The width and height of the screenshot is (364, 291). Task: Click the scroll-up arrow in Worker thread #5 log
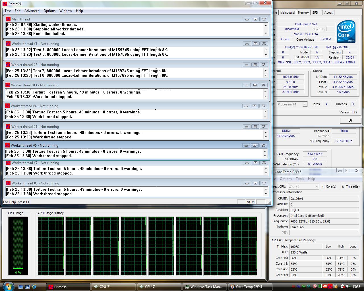[266, 132]
